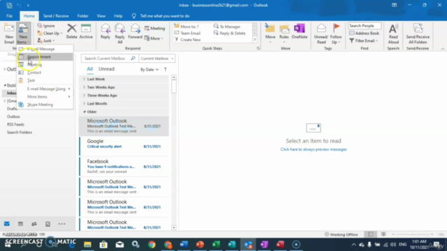
Task: Click the Search Current Mailbox field
Action: point(106,59)
